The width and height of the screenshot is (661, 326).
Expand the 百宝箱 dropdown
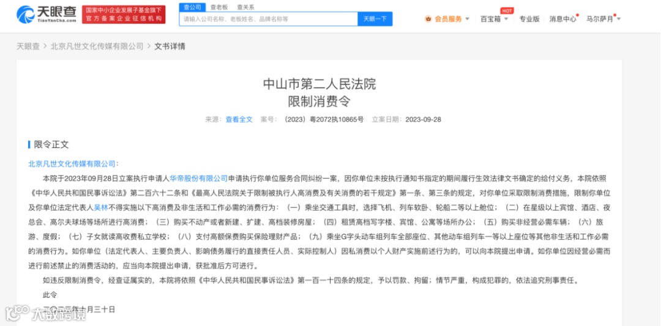click(x=495, y=19)
